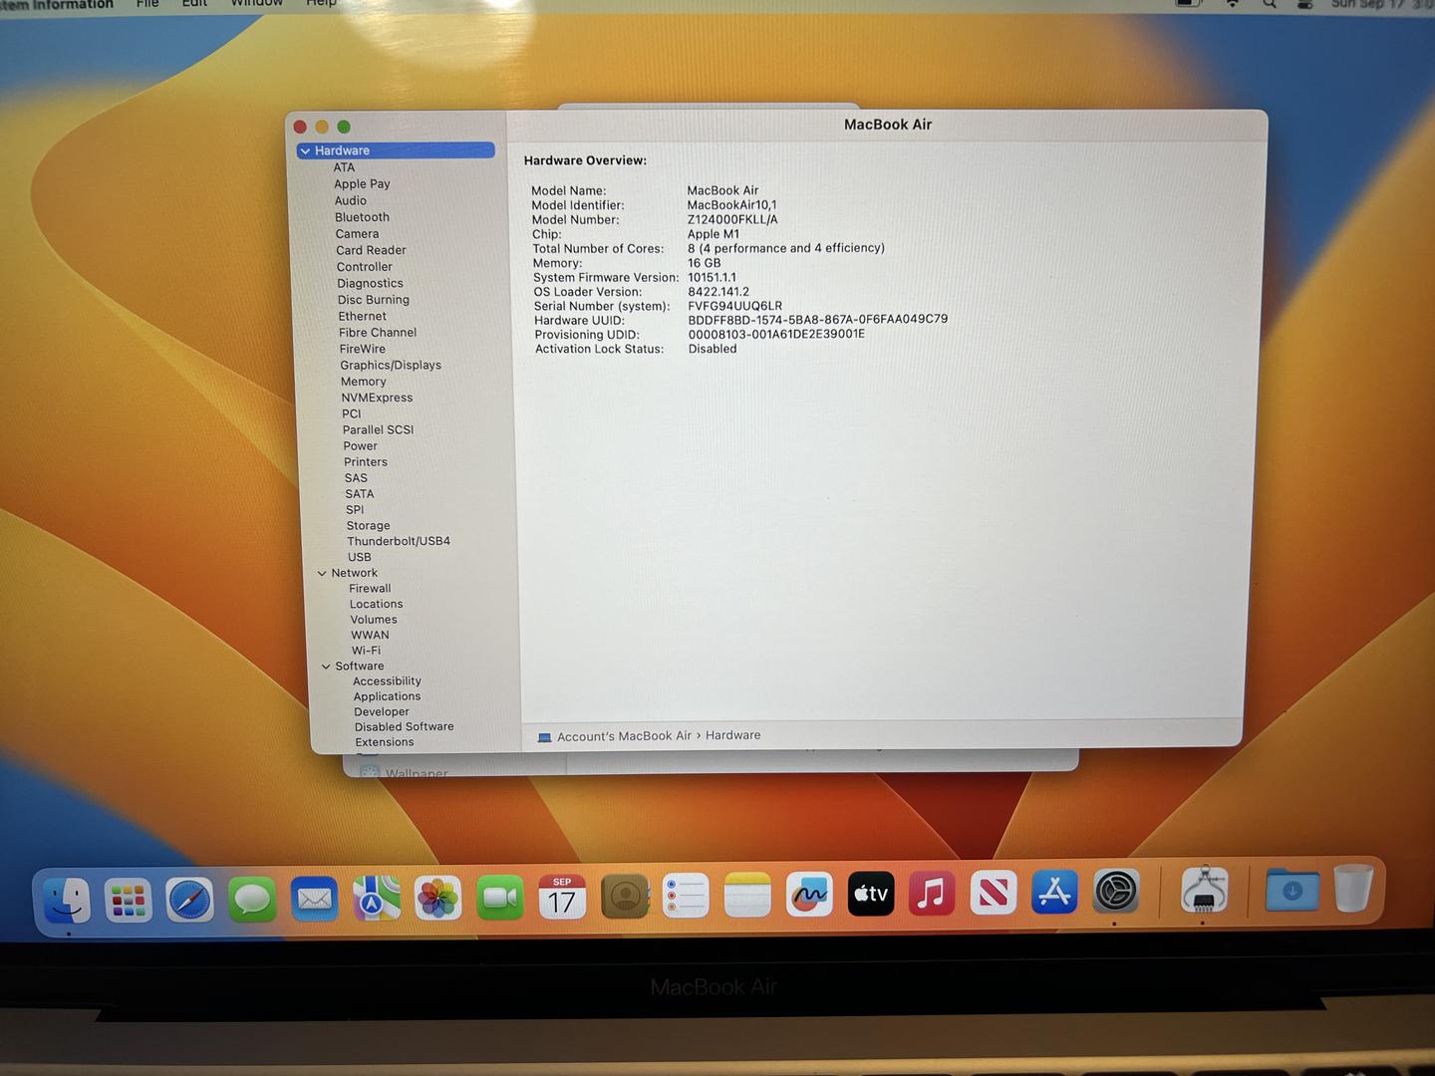The height and width of the screenshot is (1076, 1435).
Task: Select Wi-Fi under Network
Action: (x=366, y=651)
